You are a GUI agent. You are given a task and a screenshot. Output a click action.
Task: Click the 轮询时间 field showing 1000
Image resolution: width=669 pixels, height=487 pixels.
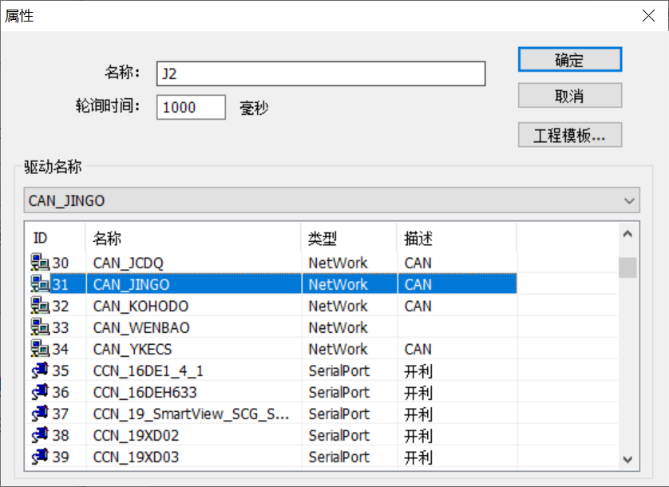pyautogui.click(x=191, y=107)
